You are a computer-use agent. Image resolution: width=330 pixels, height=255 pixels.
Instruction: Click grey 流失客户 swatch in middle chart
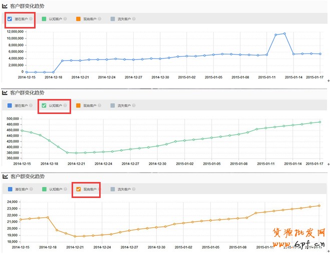point(112,105)
